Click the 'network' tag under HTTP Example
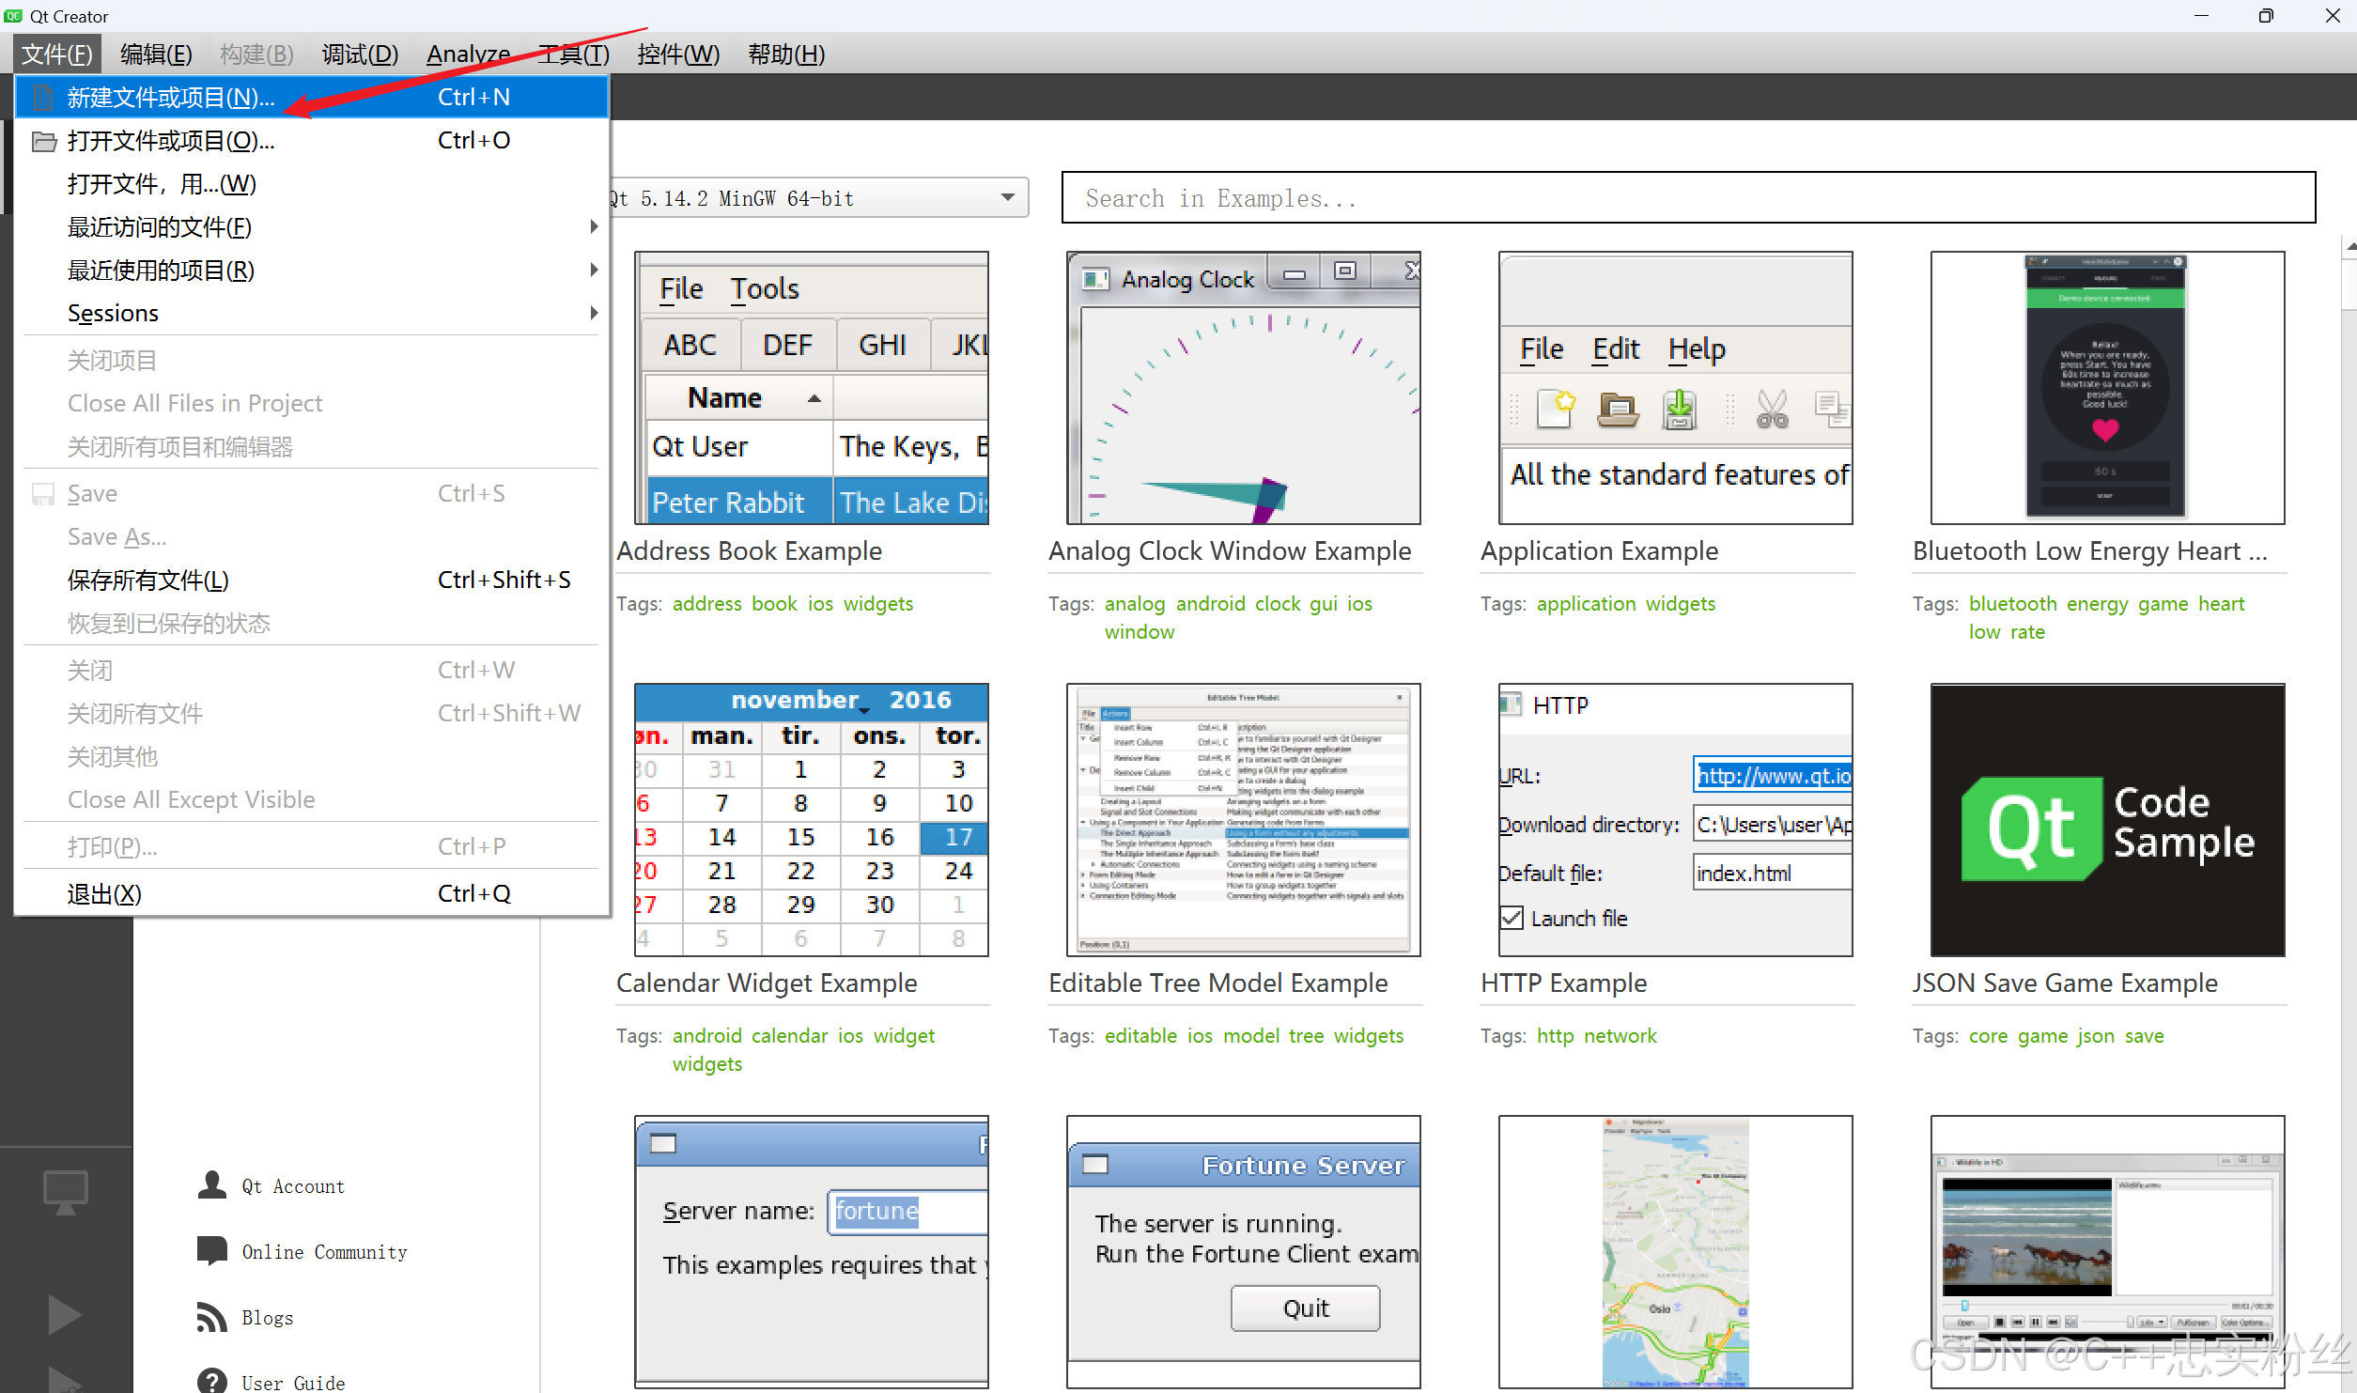This screenshot has width=2357, height=1393. [1620, 1036]
